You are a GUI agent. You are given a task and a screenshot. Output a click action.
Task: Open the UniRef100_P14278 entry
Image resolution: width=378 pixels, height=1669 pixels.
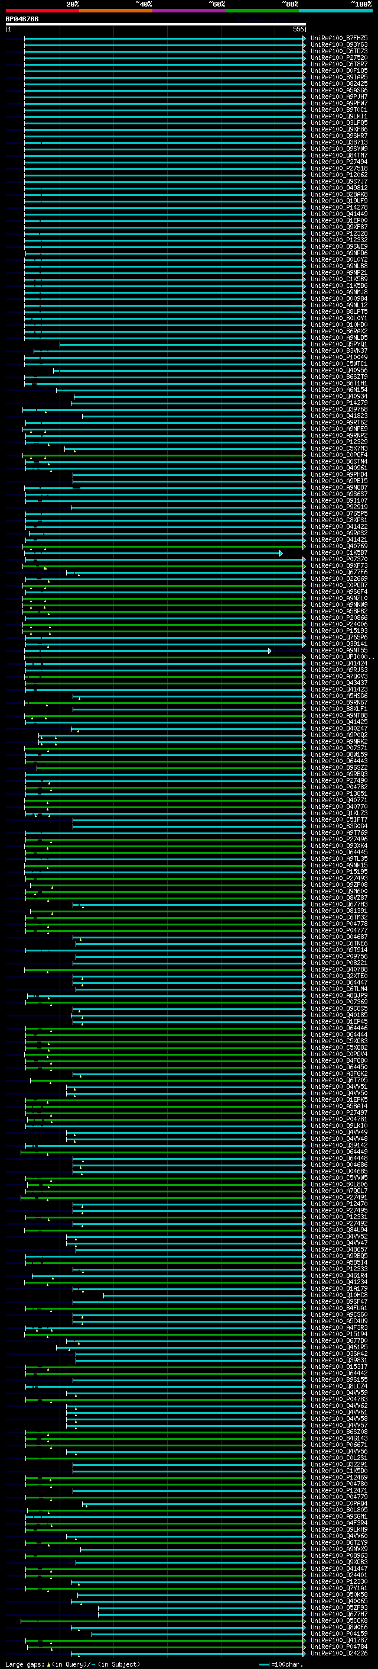click(339, 207)
